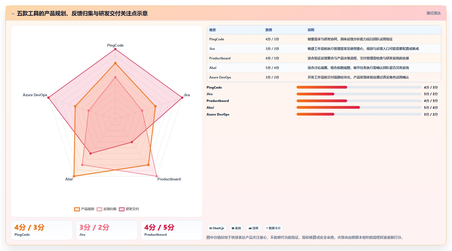Click the page title 五款工具的产品规划
Screen dimensions: 452x251
pos(82,14)
